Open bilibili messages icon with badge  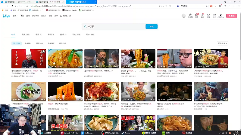(x=196, y=16)
